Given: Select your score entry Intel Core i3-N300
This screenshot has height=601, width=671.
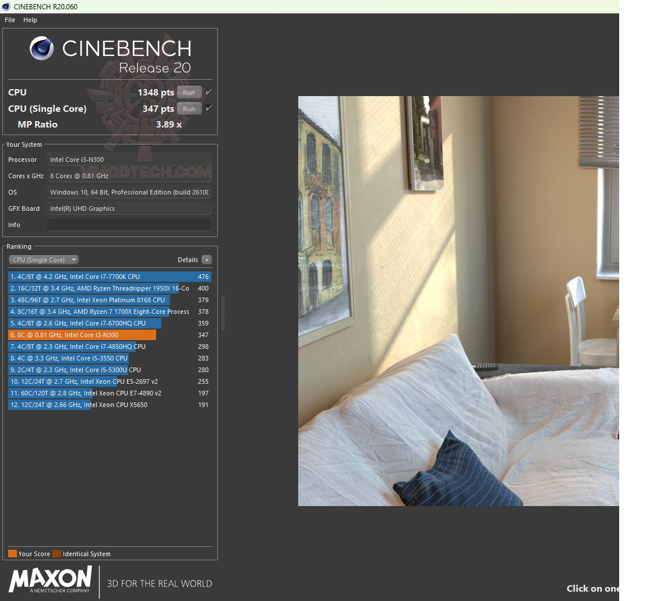Looking at the screenshot, I should click(x=110, y=335).
